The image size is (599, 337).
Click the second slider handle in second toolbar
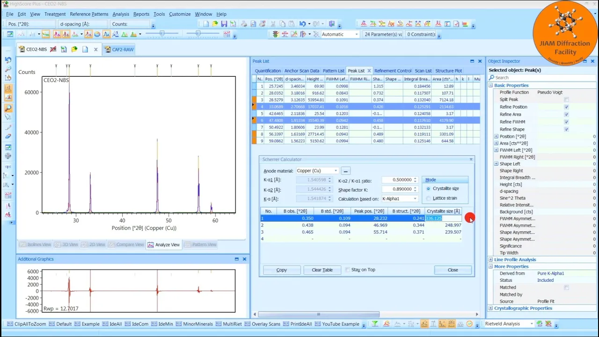click(x=198, y=33)
